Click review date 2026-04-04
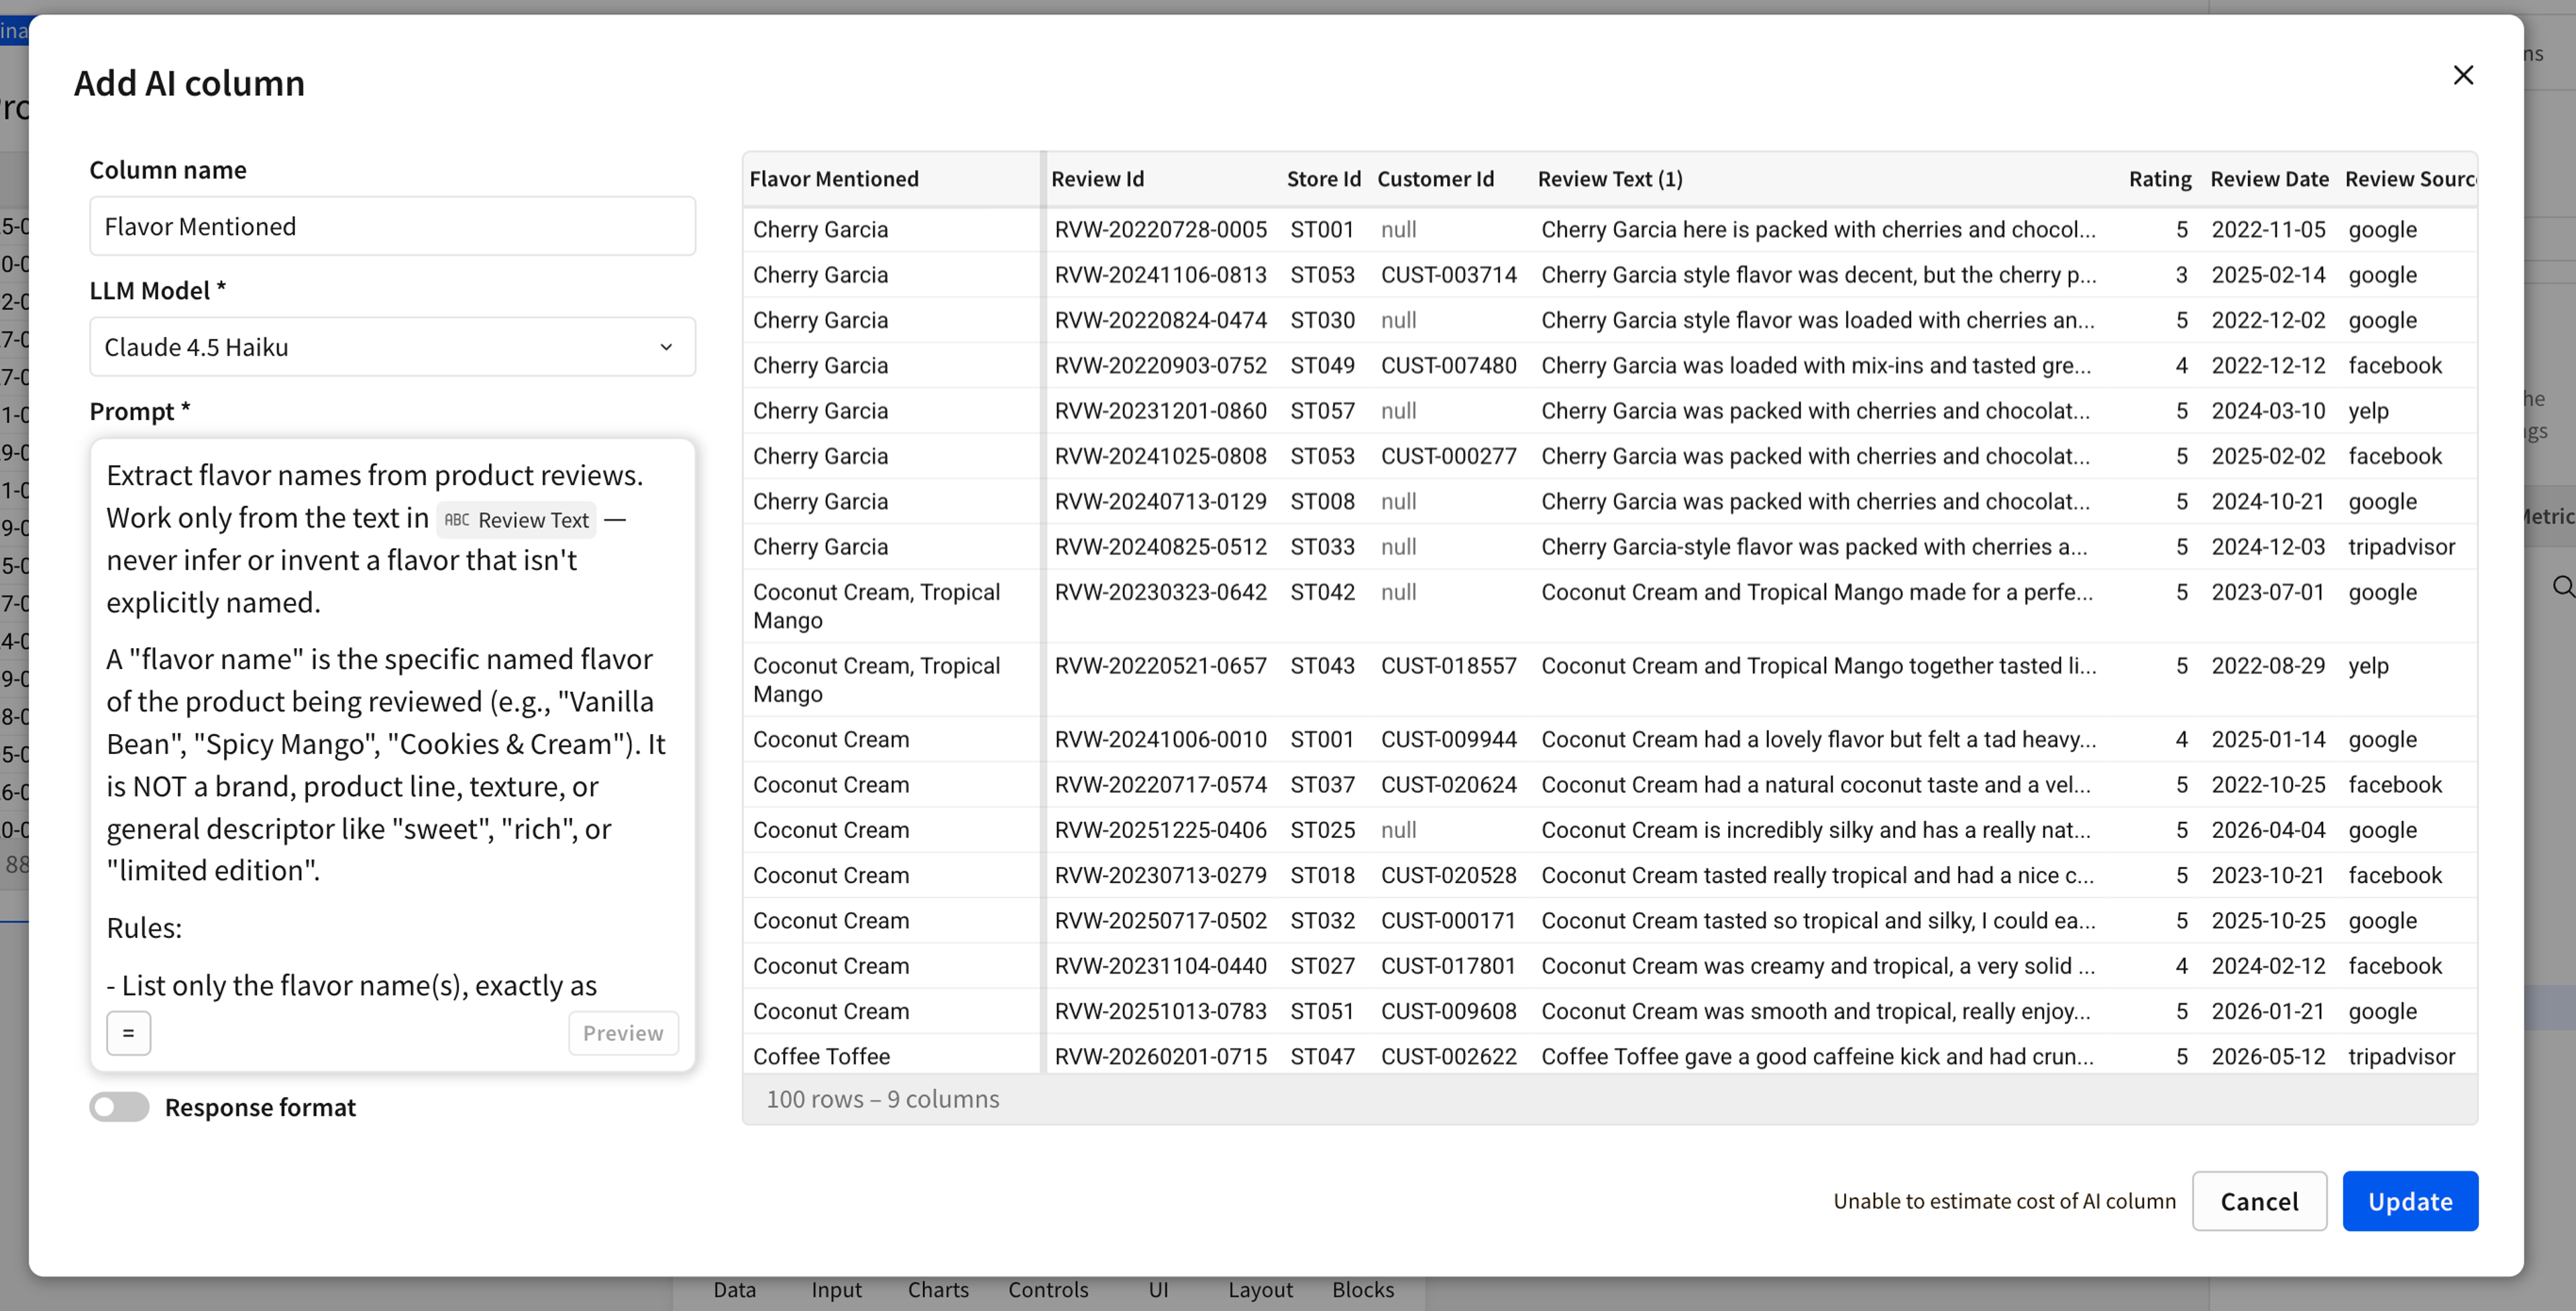The image size is (2576, 1311). (2268, 830)
